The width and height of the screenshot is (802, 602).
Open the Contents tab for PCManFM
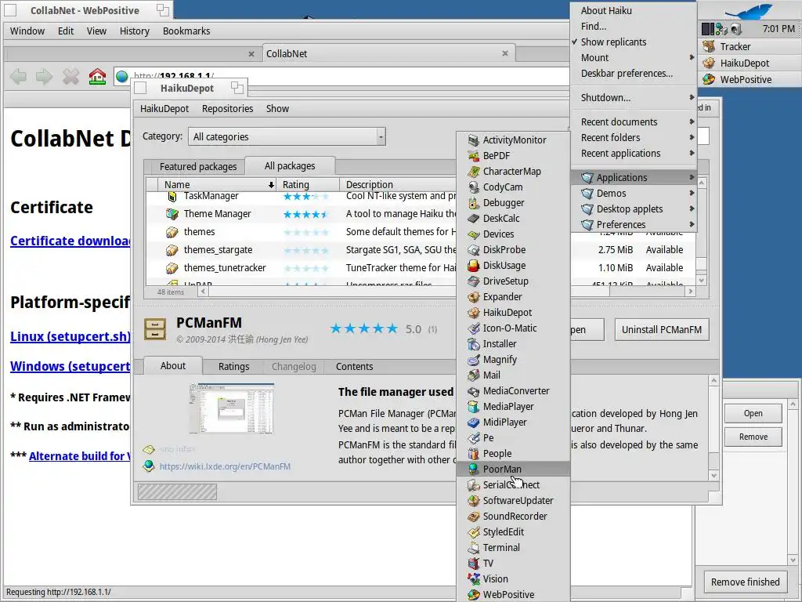pyautogui.click(x=355, y=367)
